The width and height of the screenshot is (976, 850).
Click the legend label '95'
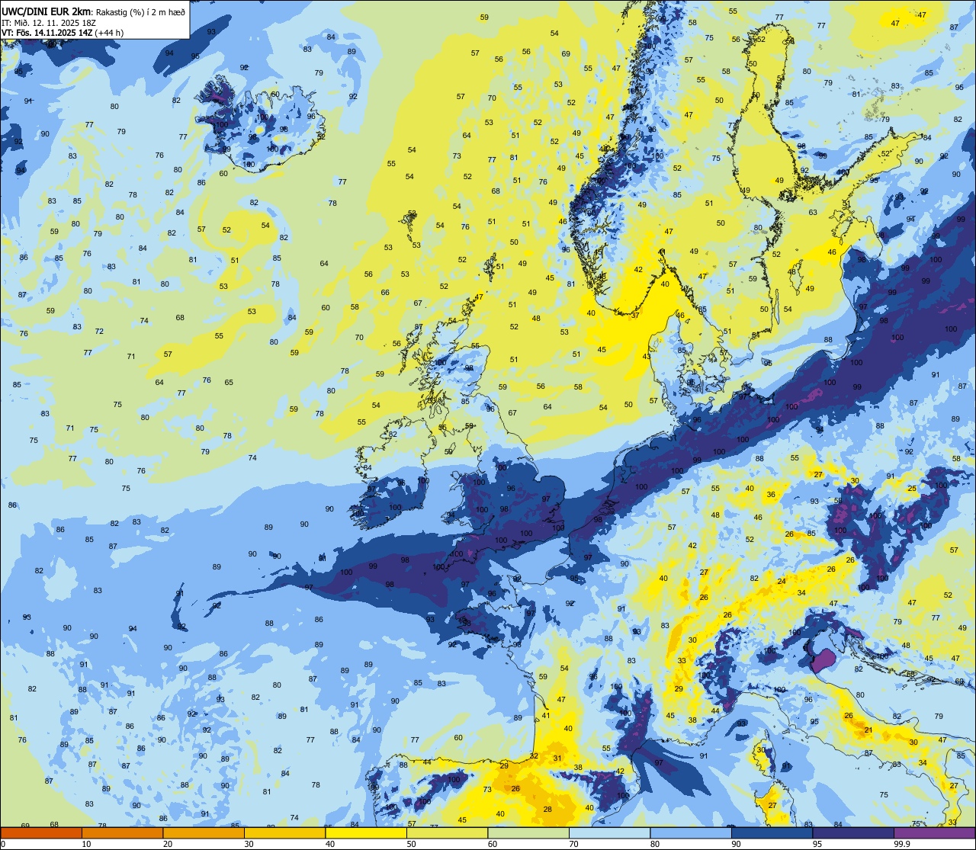pos(817,844)
